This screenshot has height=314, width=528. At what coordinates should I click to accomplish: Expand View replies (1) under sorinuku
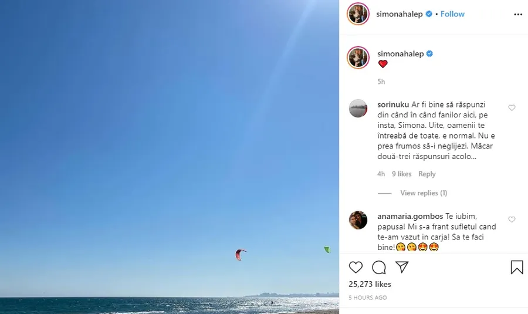tap(424, 193)
